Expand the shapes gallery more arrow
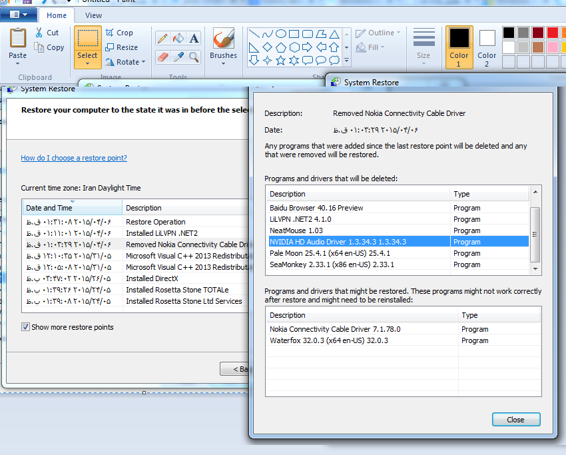 [346, 61]
